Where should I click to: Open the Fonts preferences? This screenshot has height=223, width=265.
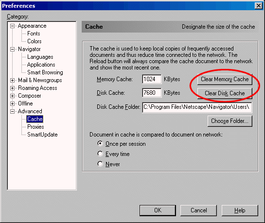tap(34, 34)
